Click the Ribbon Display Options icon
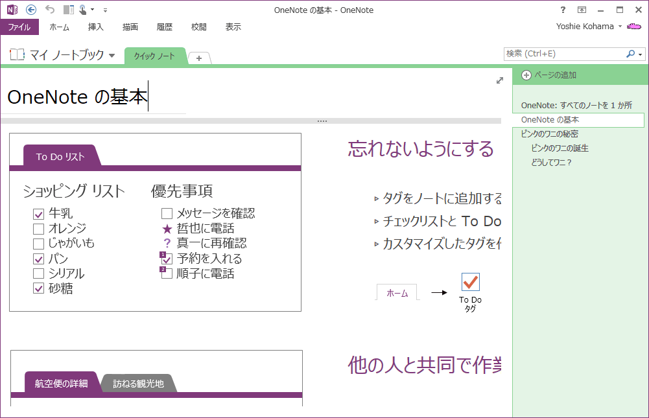Screen dimensions: 649x418 (582, 10)
